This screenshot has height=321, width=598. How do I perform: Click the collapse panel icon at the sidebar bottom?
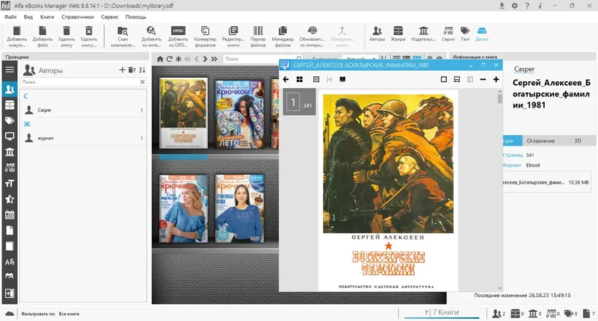point(10,293)
